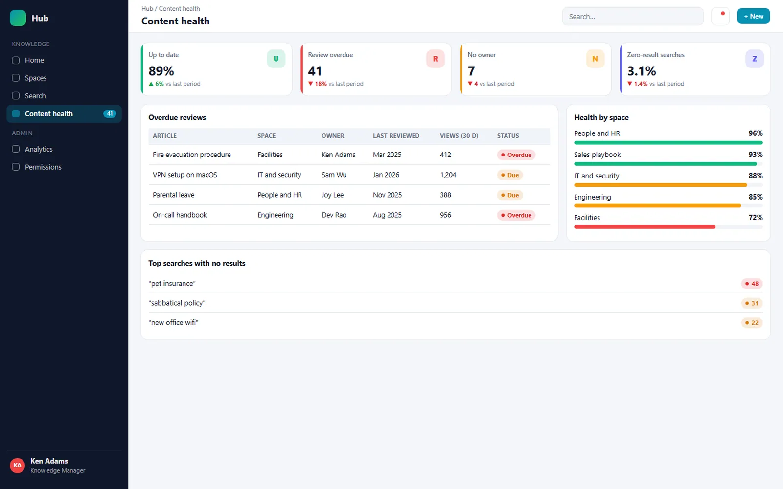The image size is (783, 489).
Task: Click the "pet insurance" search term
Action: click(172, 284)
